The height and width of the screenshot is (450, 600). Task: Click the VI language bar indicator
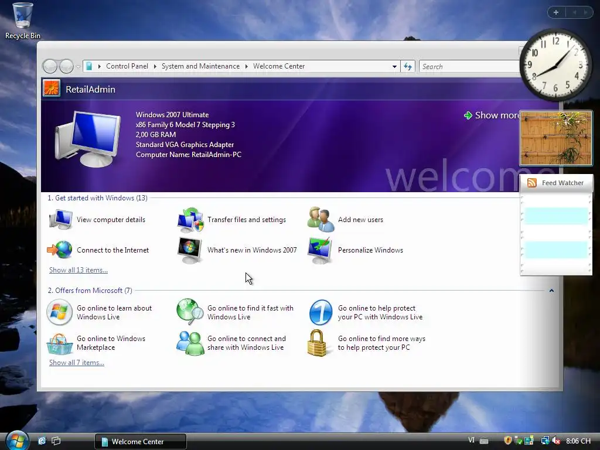tap(472, 440)
